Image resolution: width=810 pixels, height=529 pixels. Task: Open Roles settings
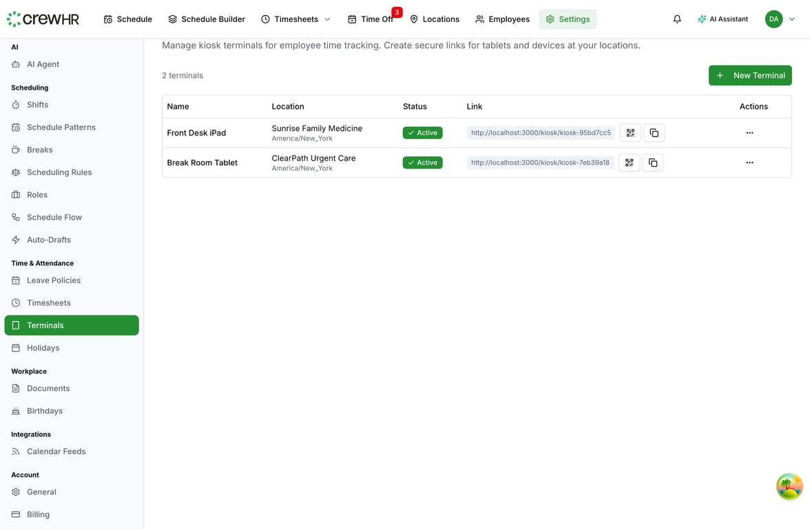[x=72, y=195]
